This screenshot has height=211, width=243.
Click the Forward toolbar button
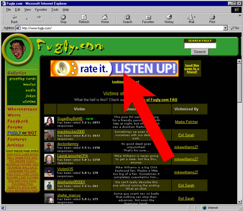coord(39,19)
